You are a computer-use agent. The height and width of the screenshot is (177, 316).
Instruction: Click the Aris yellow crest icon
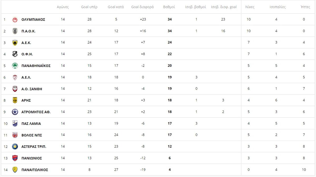(x=15, y=100)
